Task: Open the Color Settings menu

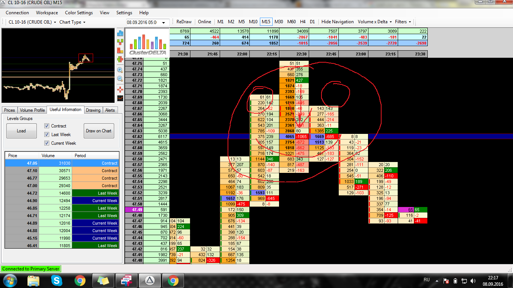Action: click(79, 13)
